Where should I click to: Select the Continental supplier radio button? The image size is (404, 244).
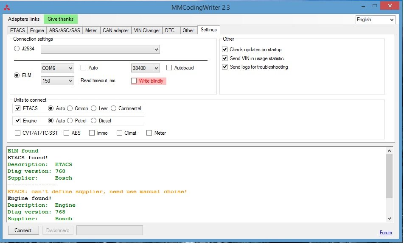[114, 108]
